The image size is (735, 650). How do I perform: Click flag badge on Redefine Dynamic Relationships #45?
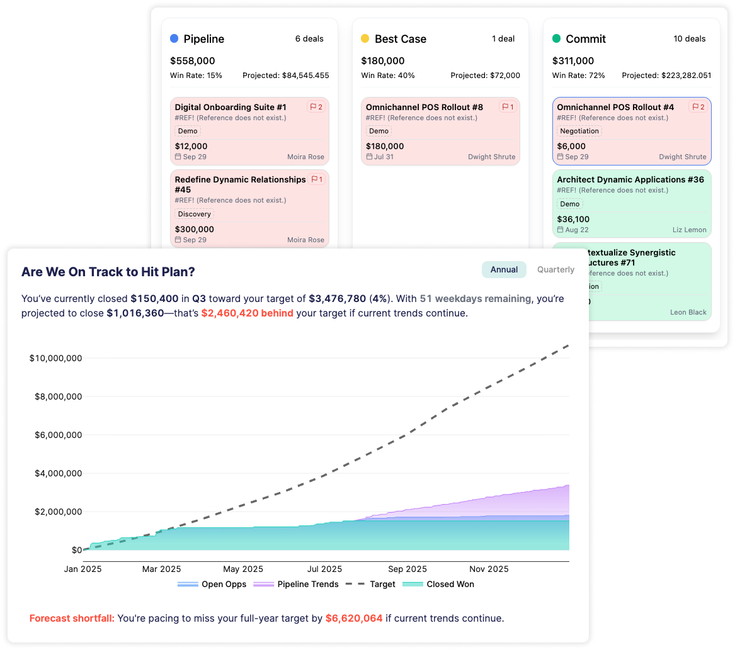316,179
